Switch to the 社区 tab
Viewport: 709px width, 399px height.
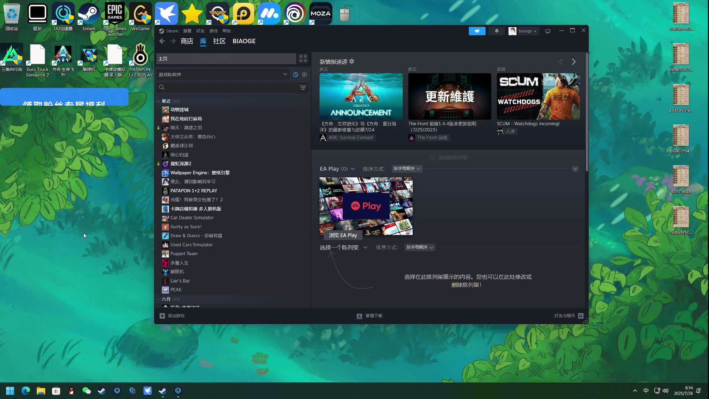coord(219,41)
